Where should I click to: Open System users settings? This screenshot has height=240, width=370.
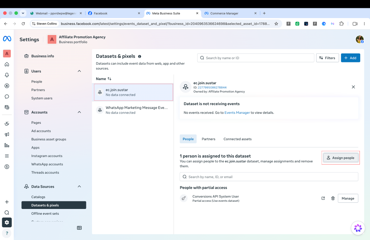click(42, 98)
